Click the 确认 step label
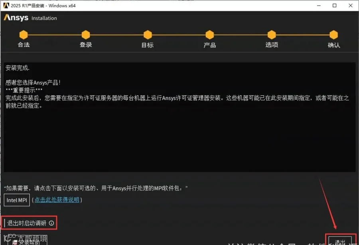359x245 pixels. [x=334, y=45]
